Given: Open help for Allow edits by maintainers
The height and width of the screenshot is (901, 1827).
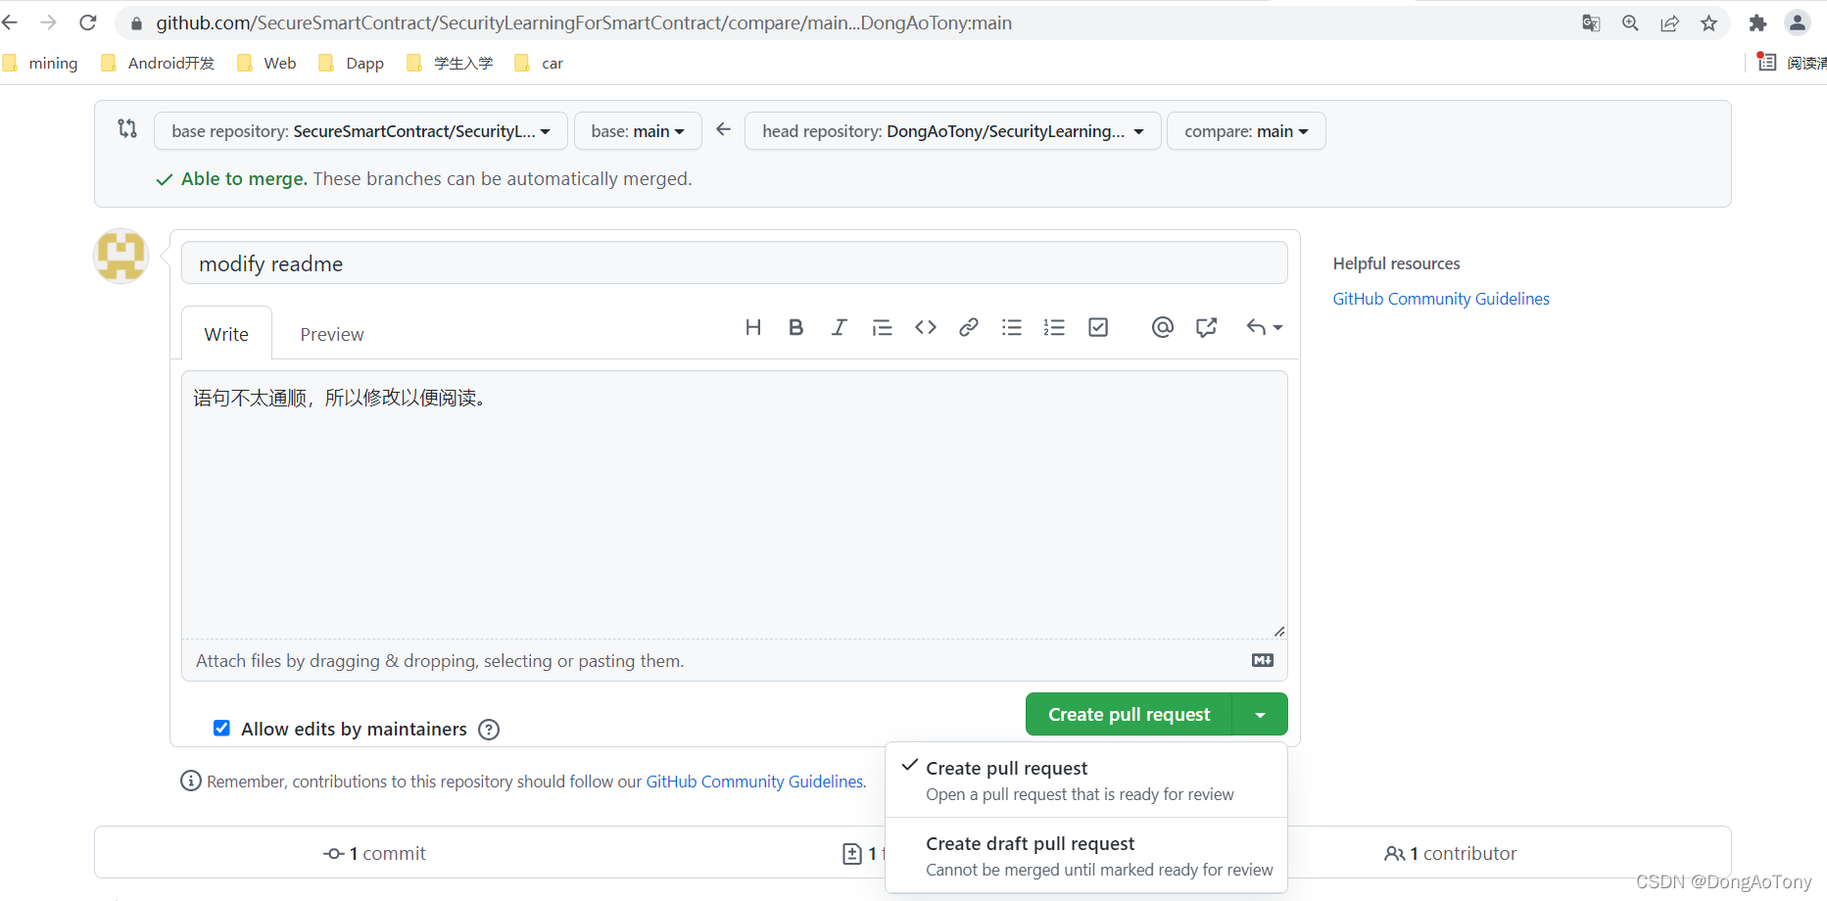Looking at the screenshot, I should pos(489,730).
